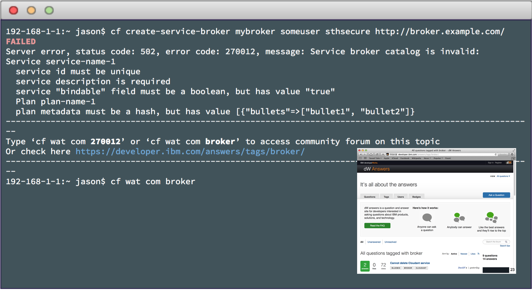532x290 pixels.
Task: Filter questions by Unanswered
Action: tap(374, 242)
